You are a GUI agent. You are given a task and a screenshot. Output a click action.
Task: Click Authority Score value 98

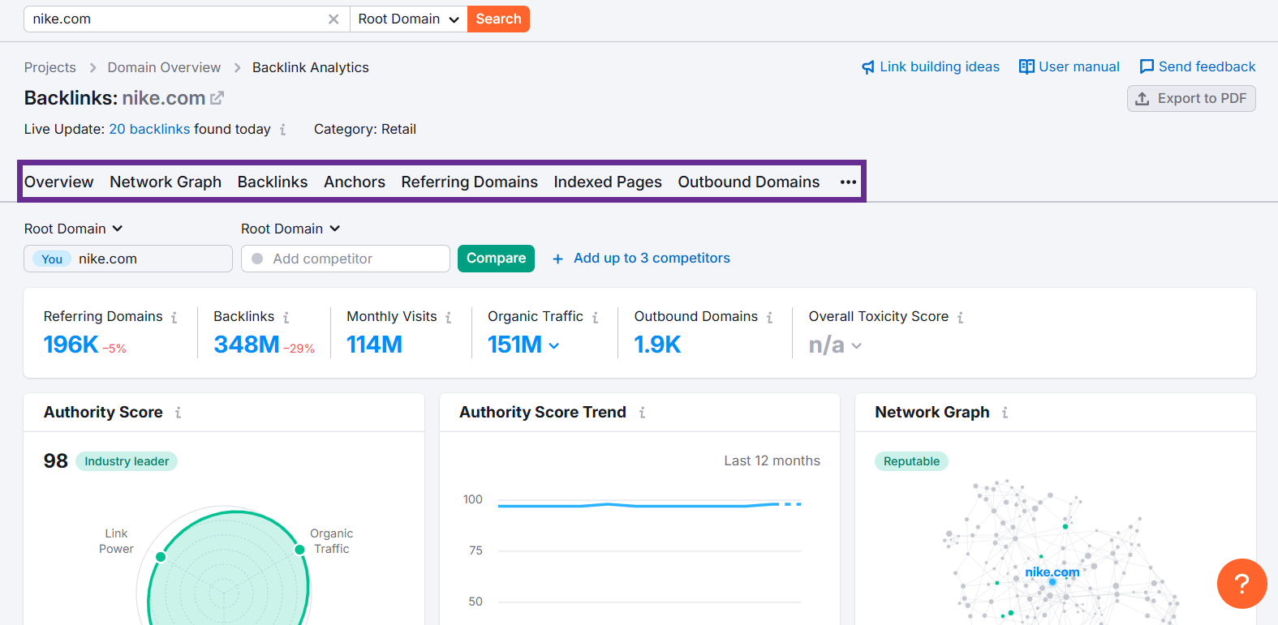pos(55,461)
